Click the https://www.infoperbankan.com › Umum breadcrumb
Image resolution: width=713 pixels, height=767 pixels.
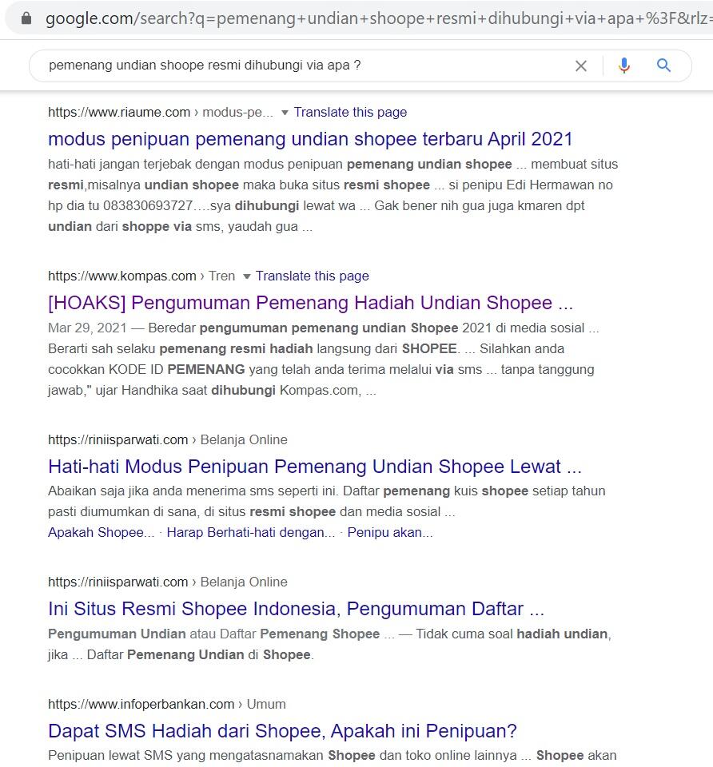click(x=167, y=705)
